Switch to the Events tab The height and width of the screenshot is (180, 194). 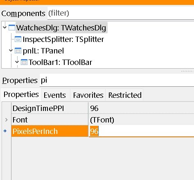(x=55, y=95)
